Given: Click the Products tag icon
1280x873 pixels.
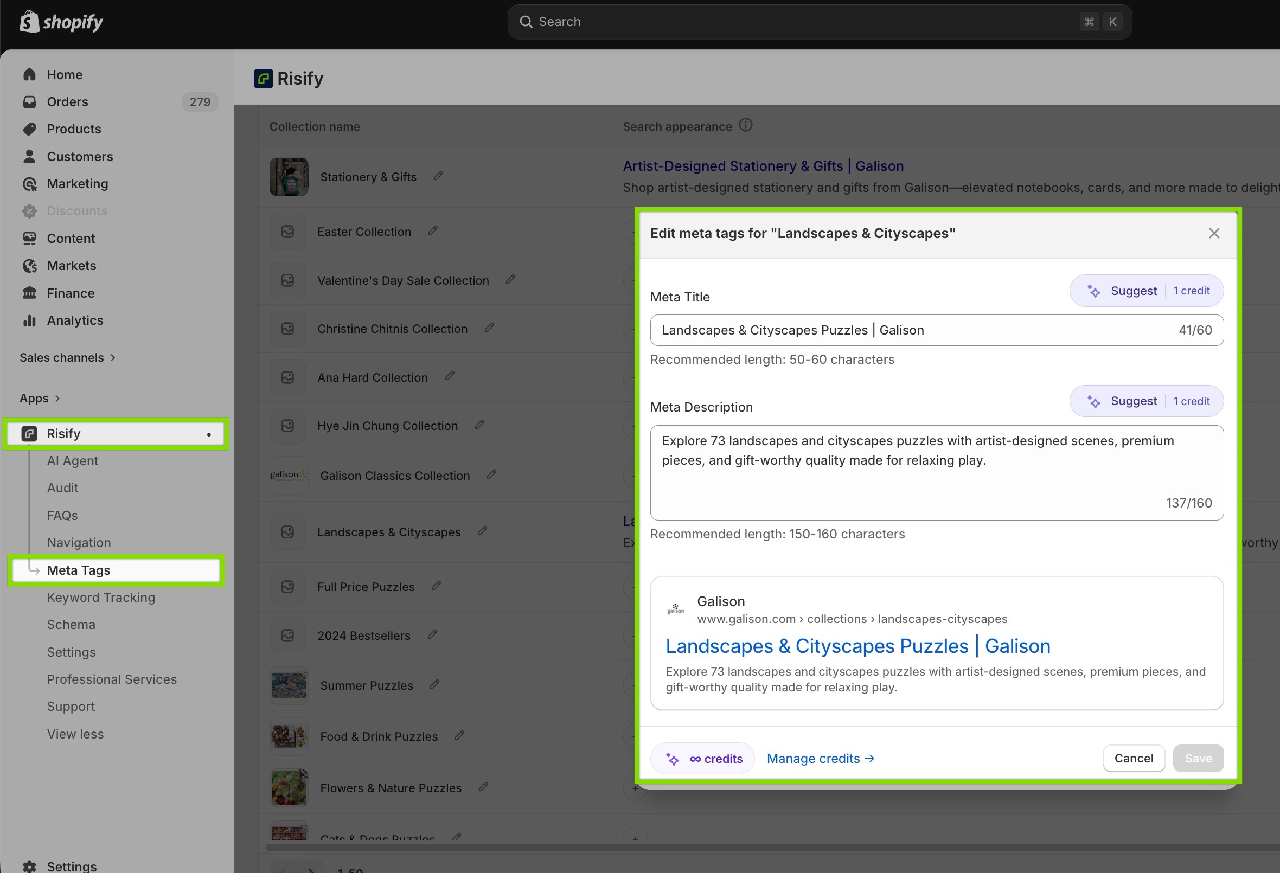Looking at the screenshot, I should pos(30,129).
